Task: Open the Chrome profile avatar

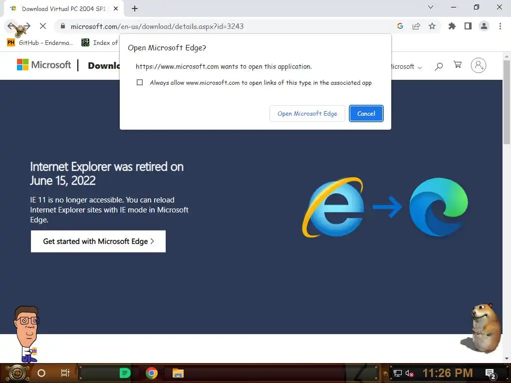Action: [484, 26]
